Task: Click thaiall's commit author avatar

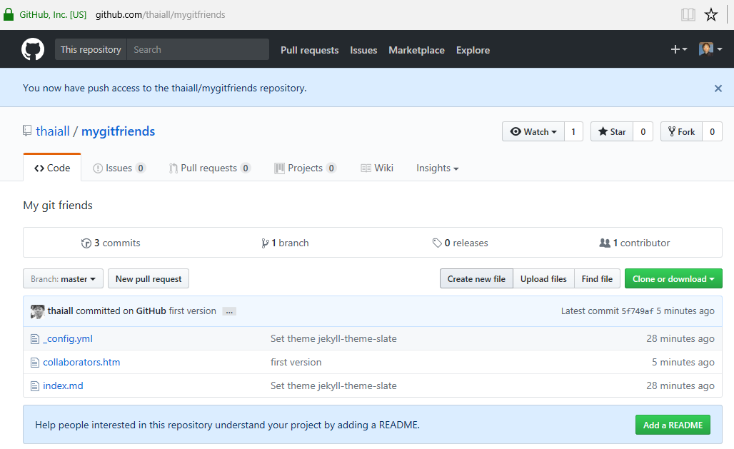Action: [x=37, y=311]
